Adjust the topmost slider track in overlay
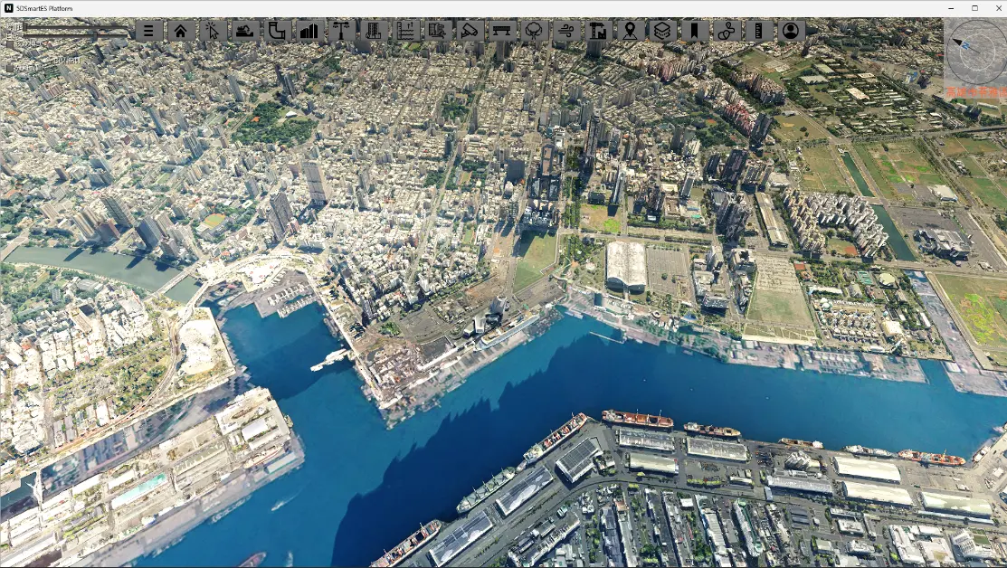The height and width of the screenshot is (568, 1007). point(76,28)
